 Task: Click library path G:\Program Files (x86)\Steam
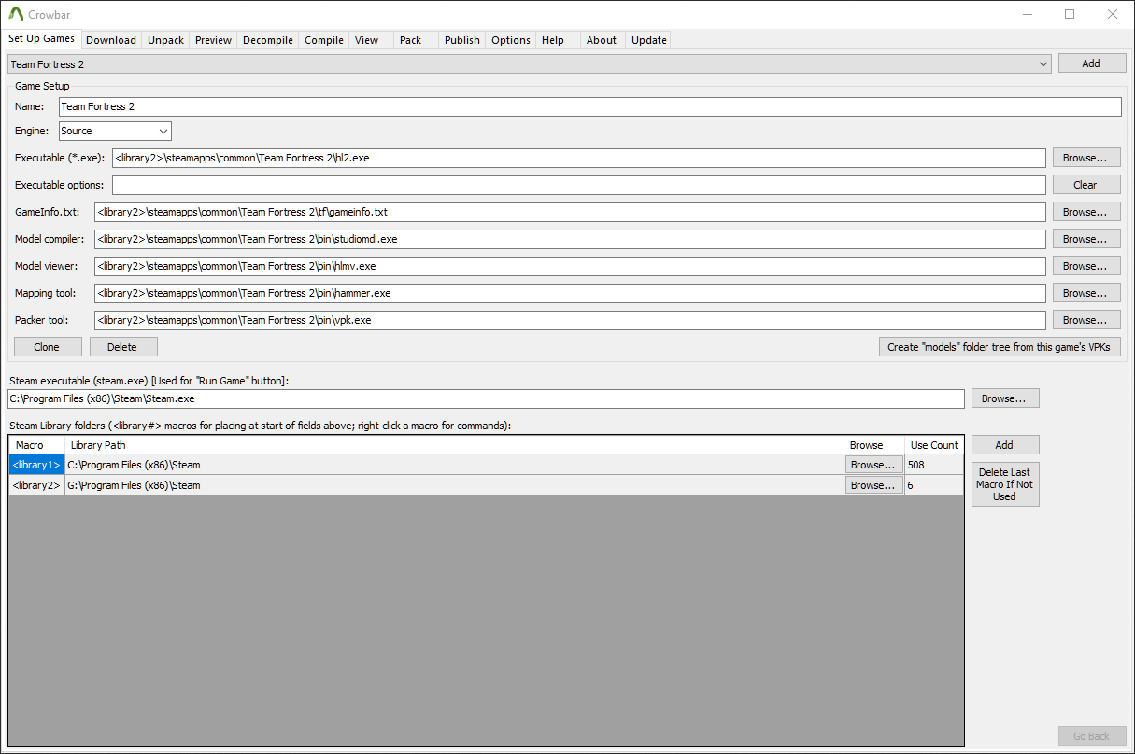pos(454,485)
